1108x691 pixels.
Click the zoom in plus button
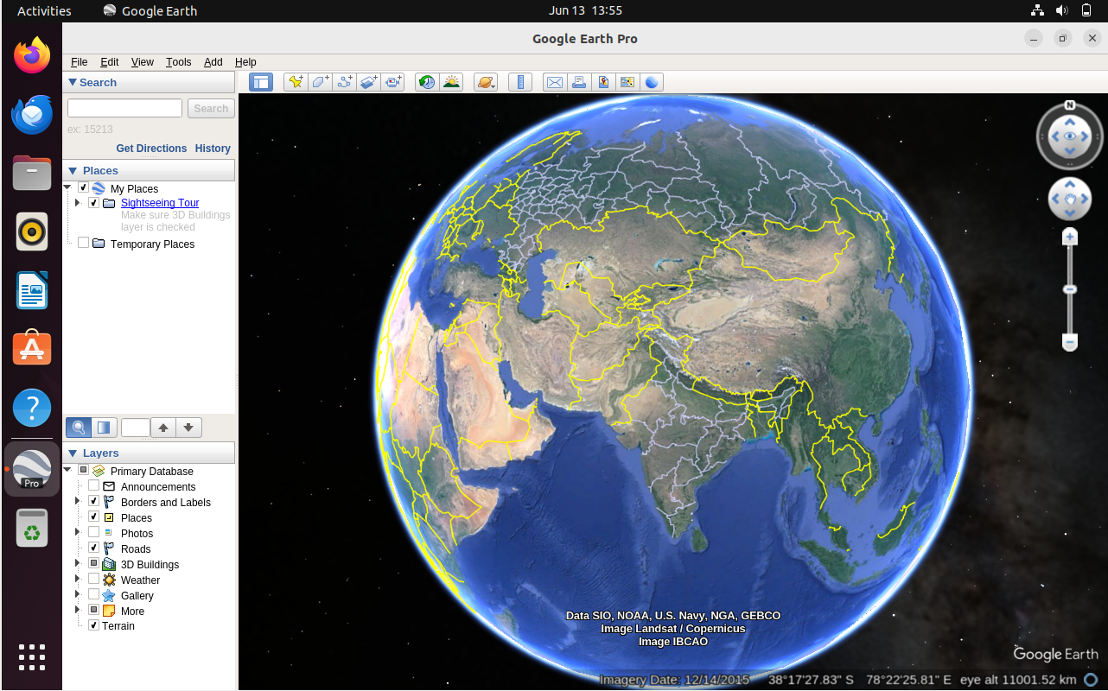coord(1070,237)
